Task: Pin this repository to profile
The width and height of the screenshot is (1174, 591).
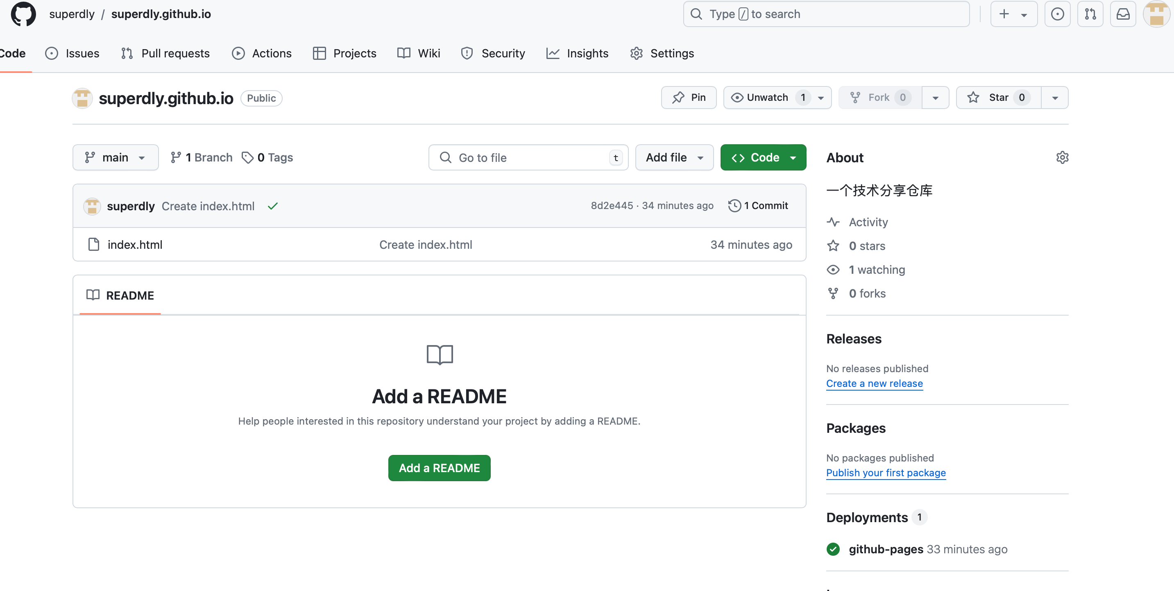Action: pos(689,98)
